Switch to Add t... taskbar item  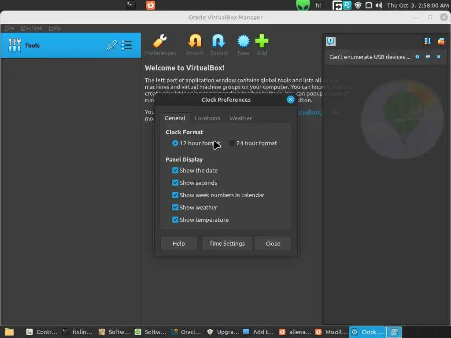(x=259, y=332)
